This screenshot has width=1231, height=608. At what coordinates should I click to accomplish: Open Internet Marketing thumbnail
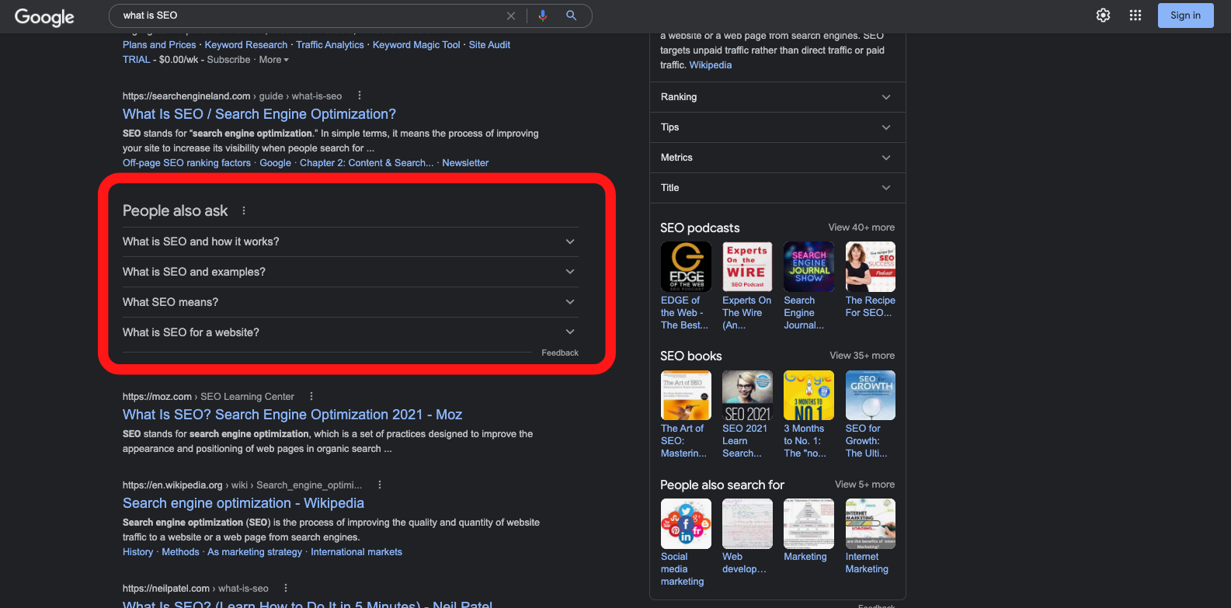pos(871,523)
